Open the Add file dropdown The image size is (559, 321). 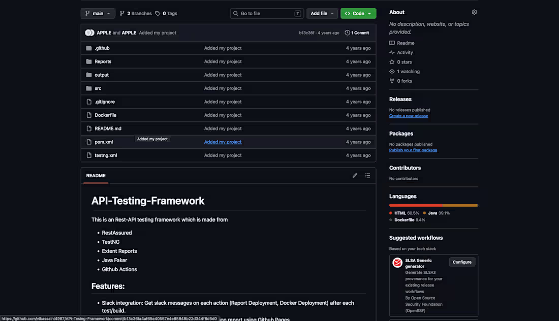(322, 14)
